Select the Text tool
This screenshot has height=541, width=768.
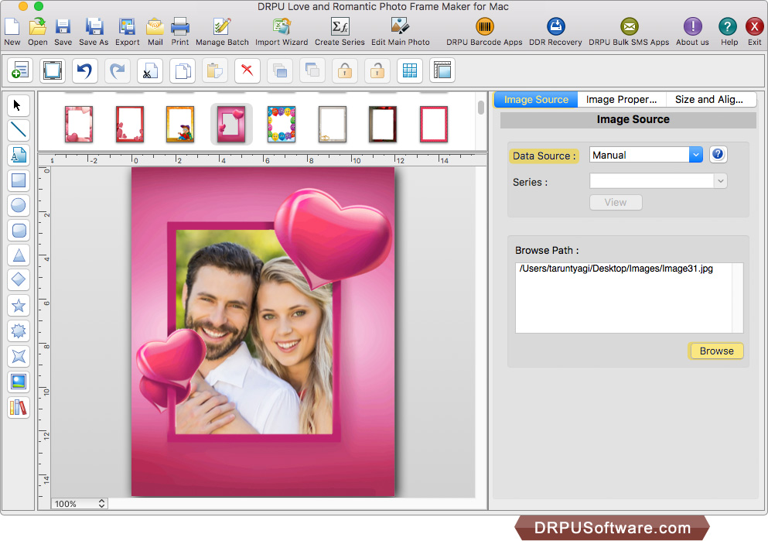click(x=18, y=156)
